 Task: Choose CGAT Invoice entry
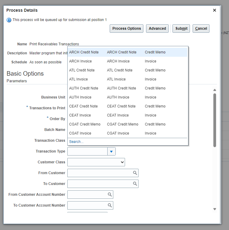coord(127,133)
